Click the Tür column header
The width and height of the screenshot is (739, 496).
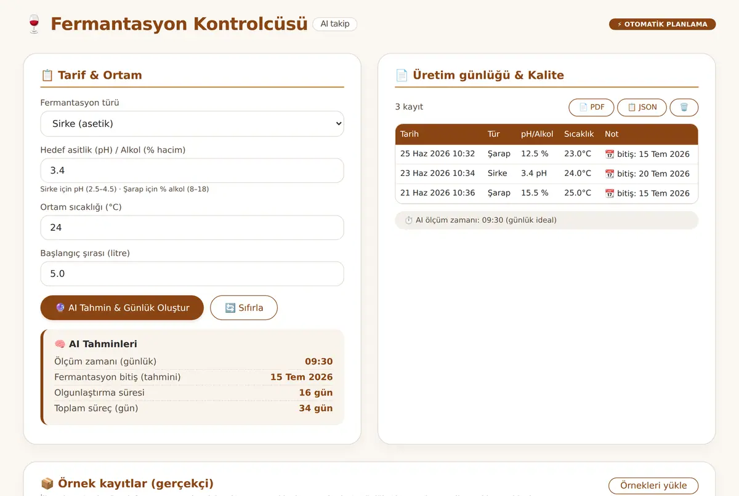click(x=494, y=134)
